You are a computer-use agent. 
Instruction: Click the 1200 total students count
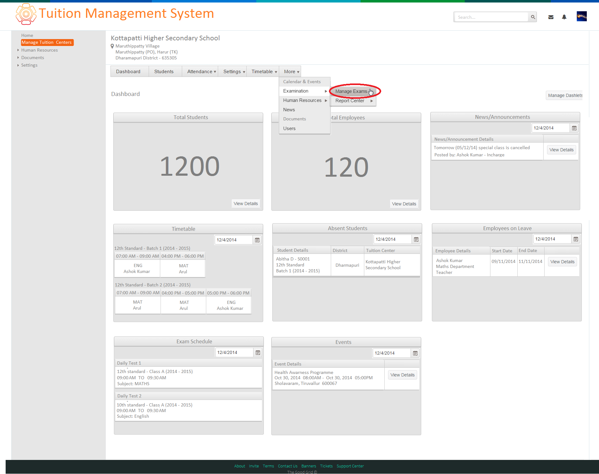pyautogui.click(x=190, y=166)
